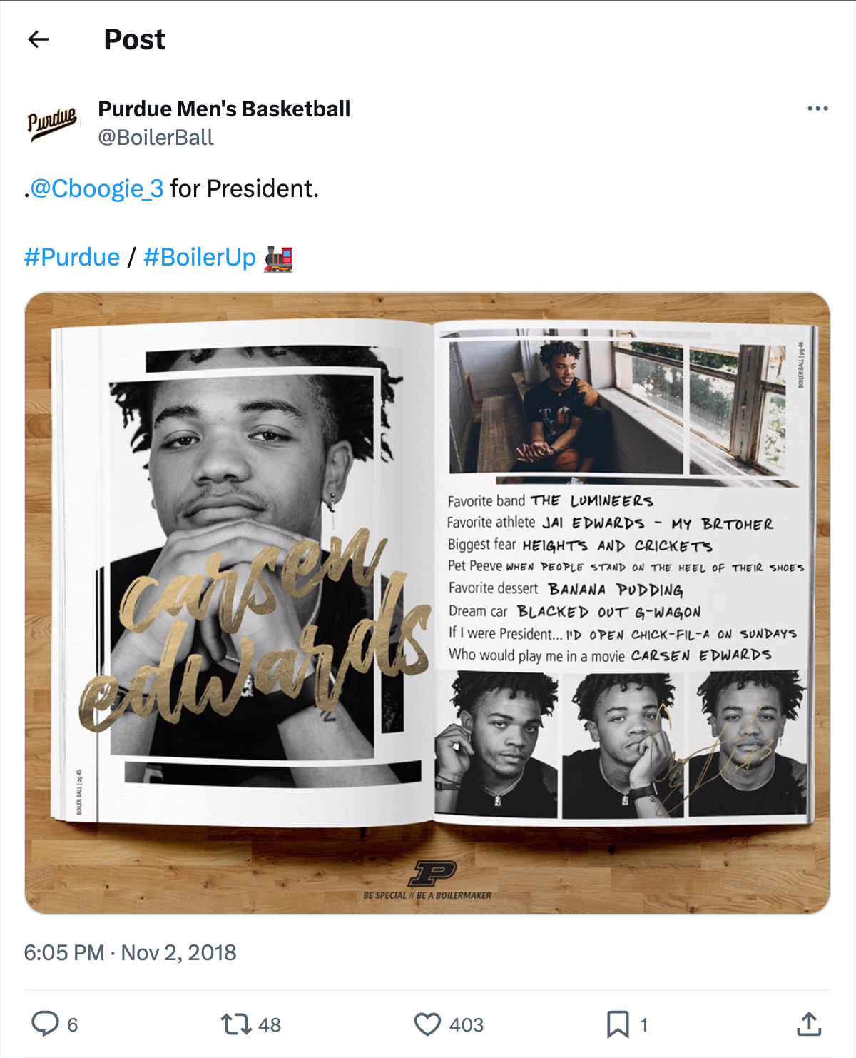Viewport: 856px width, 1058px height.
Task: Click the bookmark count number 1
Action: 643,1025
